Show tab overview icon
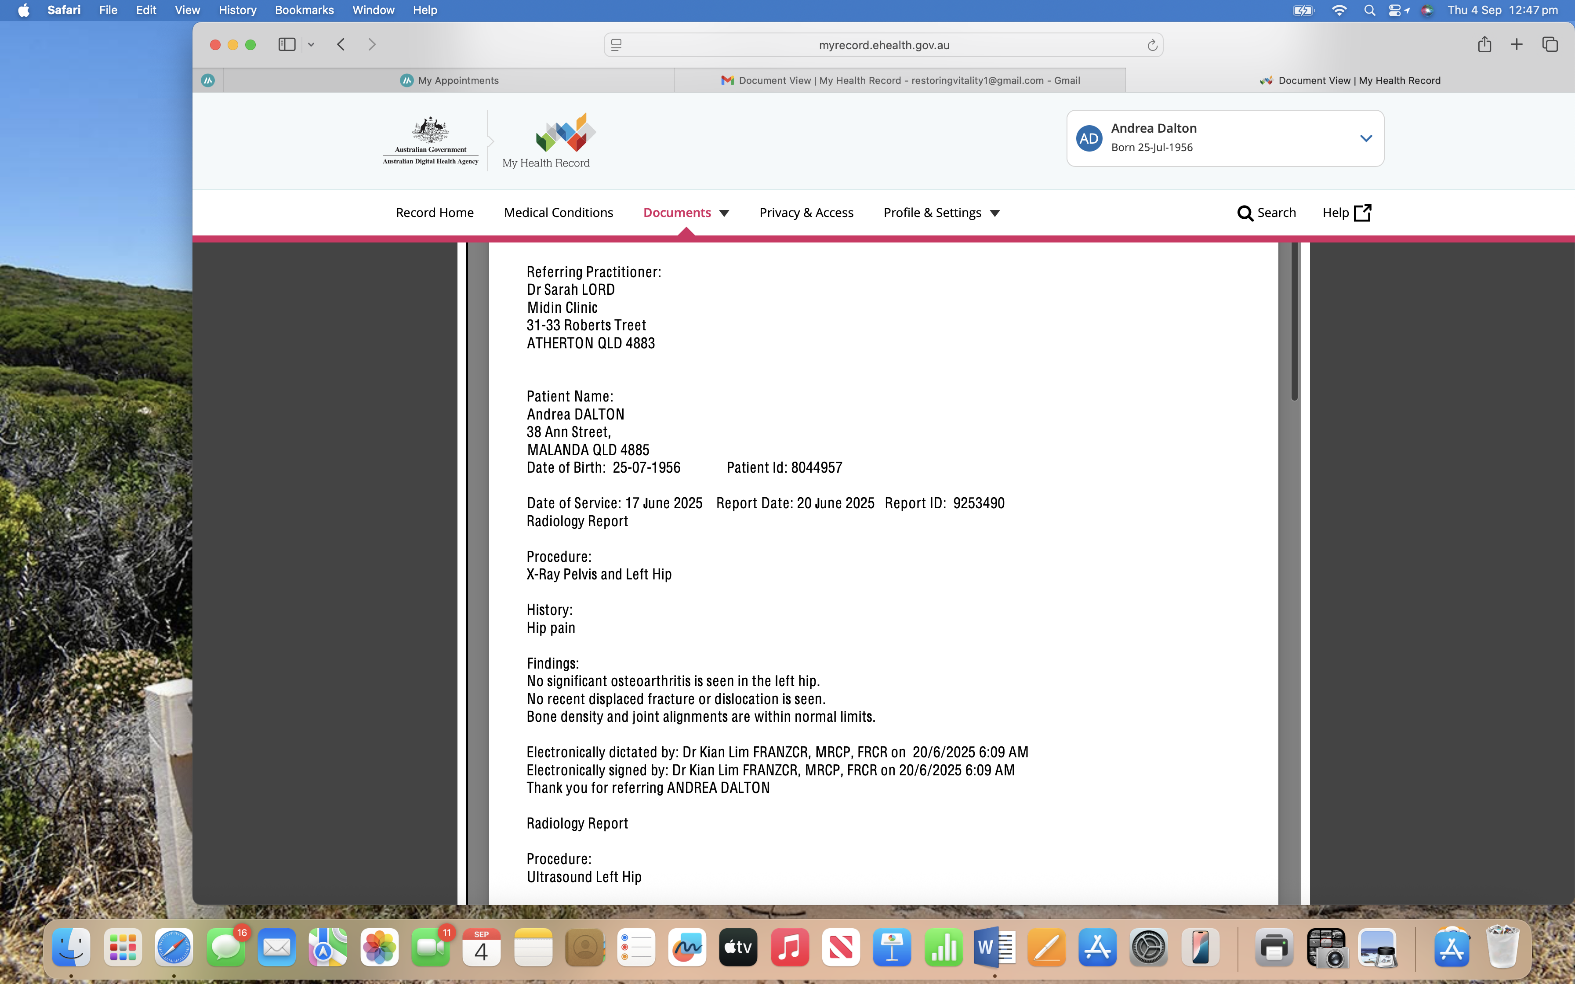This screenshot has width=1575, height=984. pyautogui.click(x=1550, y=44)
